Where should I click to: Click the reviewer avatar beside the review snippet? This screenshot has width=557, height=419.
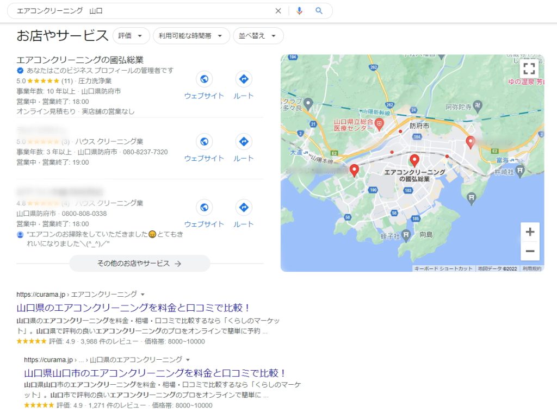[x=20, y=235]
